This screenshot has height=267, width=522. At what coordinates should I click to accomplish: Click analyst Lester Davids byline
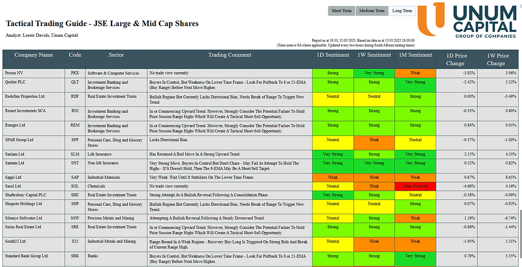coord(42,35)
